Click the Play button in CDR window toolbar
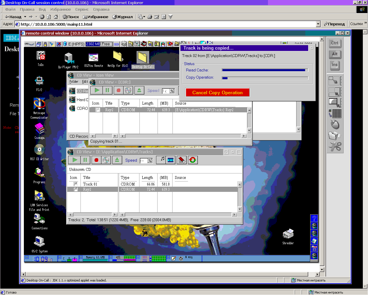The height and width of the screenshot is (295, 368). tap(97, 90)
